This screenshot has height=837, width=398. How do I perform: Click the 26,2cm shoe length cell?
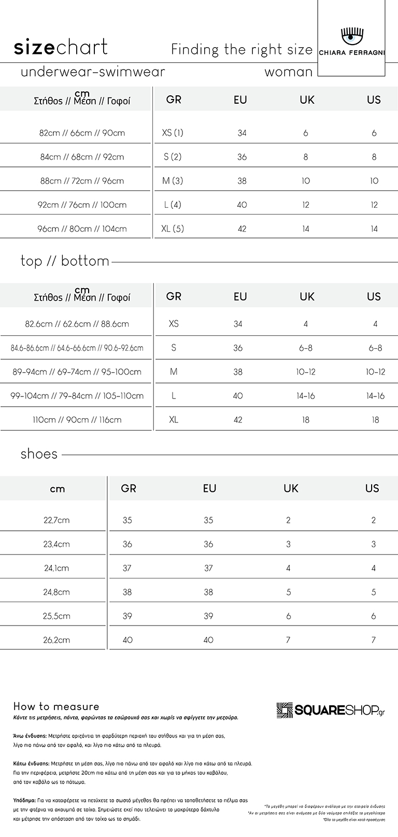click(x=56, y=640)
